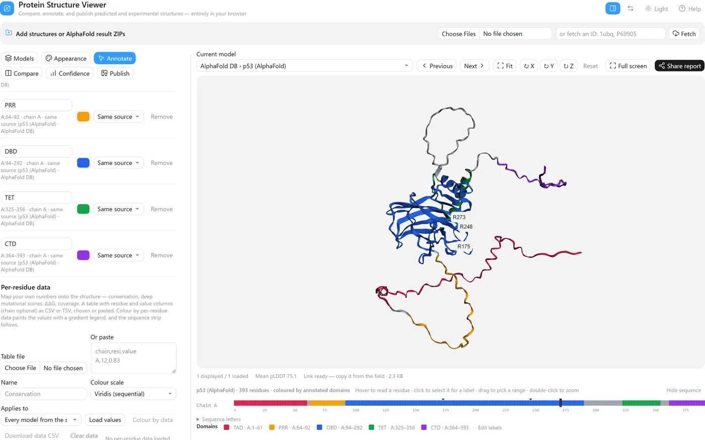
Task: Click Hide sequence
Action: point(683,390)
